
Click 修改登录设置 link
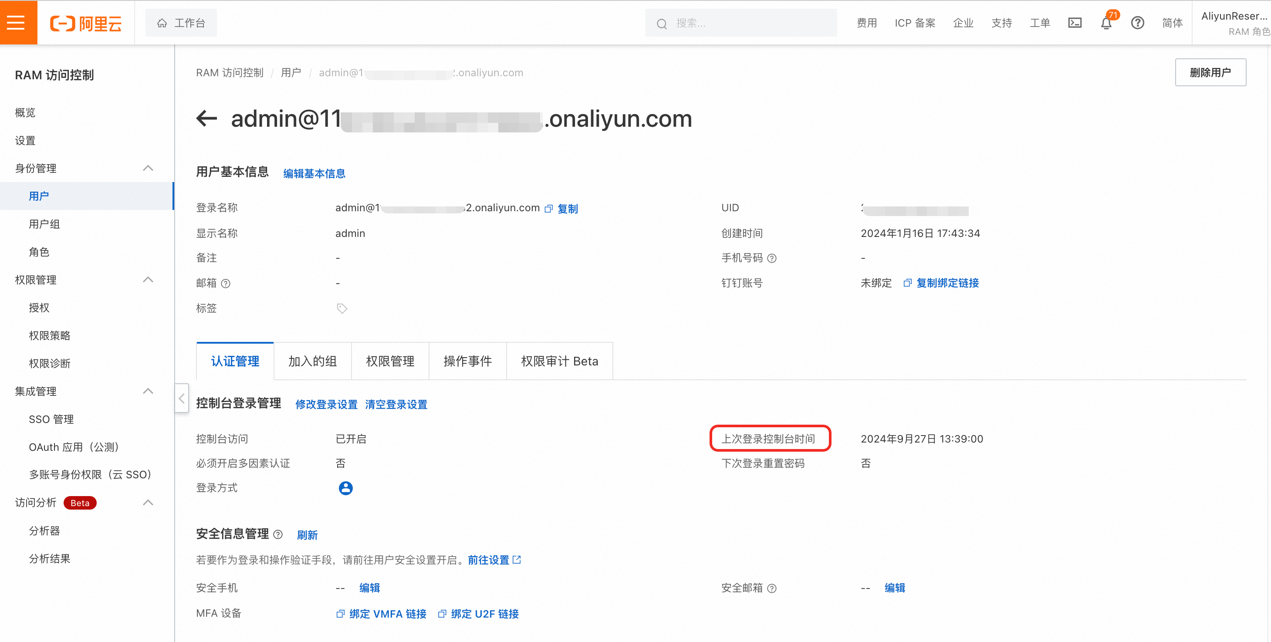pos(326,404)
